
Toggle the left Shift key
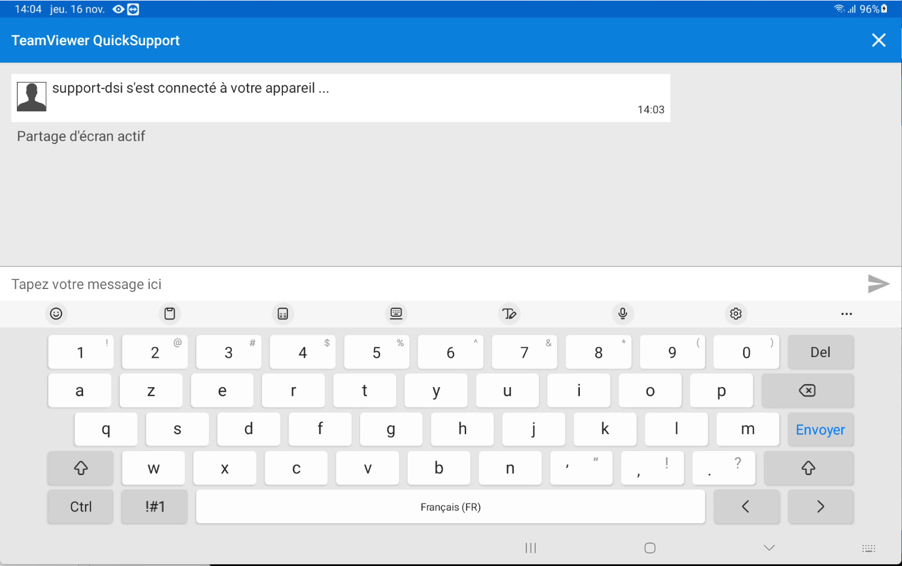(81, 468)
